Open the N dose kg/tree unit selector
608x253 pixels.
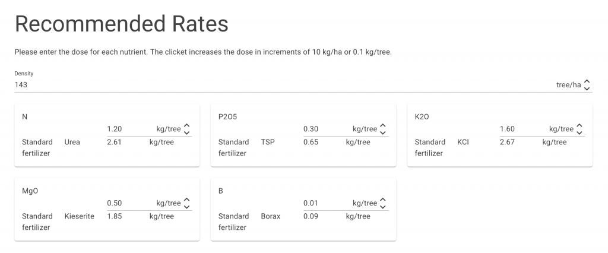click(x=168, y=129)
